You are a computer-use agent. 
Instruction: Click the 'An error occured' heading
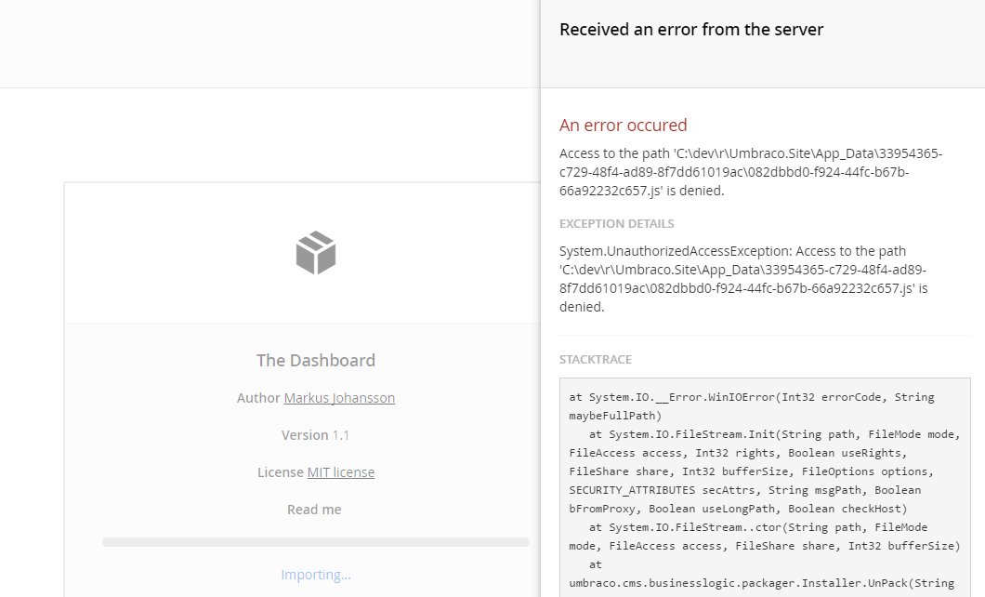624,125
